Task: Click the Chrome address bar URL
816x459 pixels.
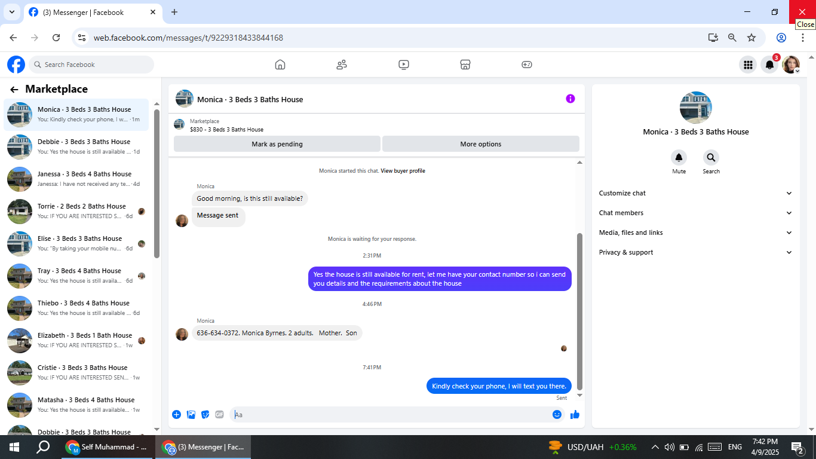Action: [188, 38]
